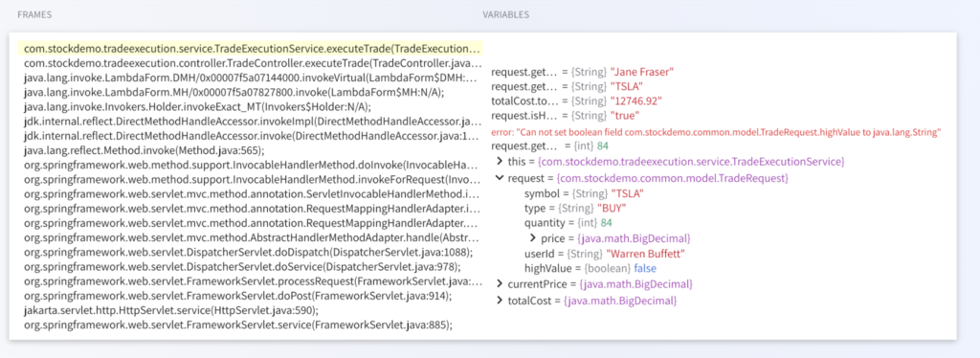Click the symbol "TSLA" field under request
Screen dimensions: 980x358
tap(584, 193)
